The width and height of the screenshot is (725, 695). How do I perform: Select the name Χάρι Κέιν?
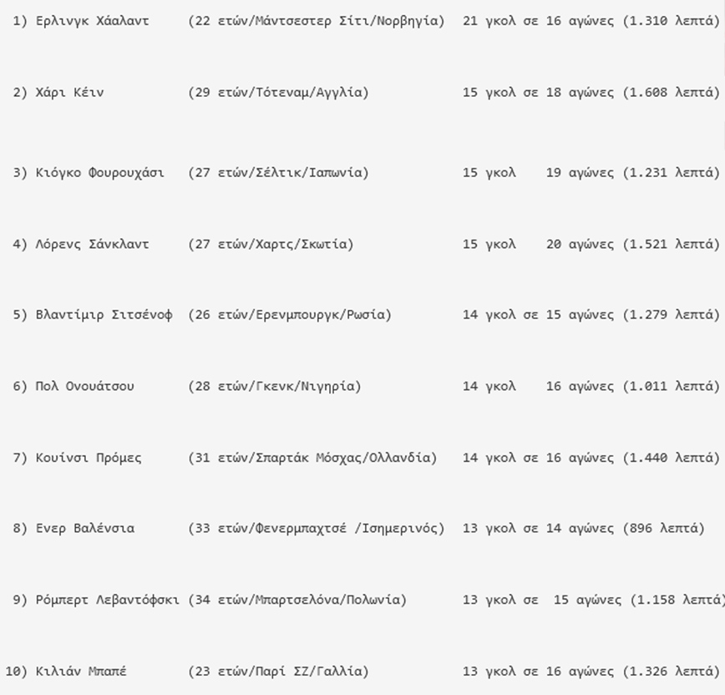[70, 93]
